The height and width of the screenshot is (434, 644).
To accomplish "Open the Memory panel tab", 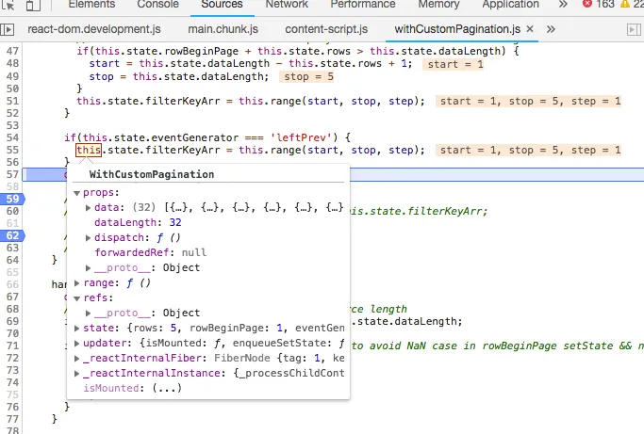I will click(x=438, y=4).
